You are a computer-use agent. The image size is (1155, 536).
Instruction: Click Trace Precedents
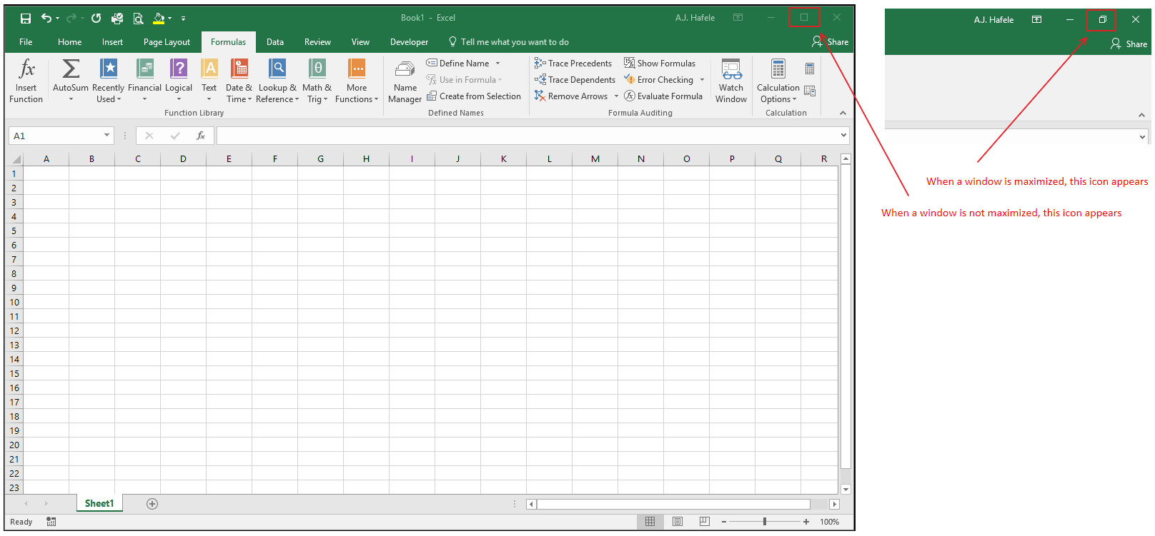tap(573, 64)
